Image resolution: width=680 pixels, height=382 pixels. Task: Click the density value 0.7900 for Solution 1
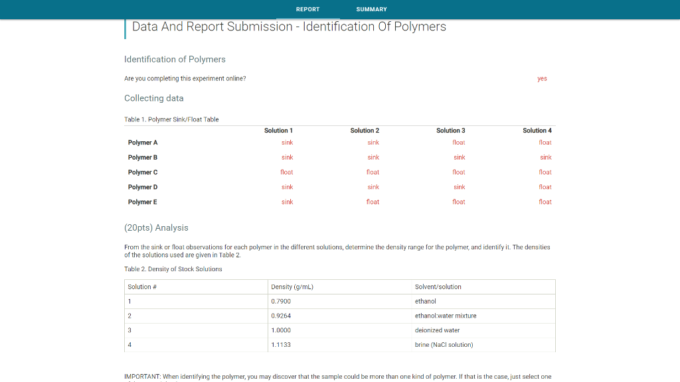[x=282, y=301]
